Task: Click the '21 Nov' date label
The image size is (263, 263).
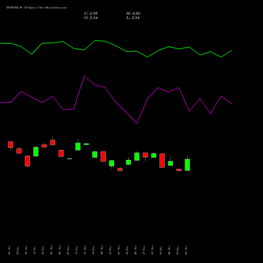Action: 110,250
